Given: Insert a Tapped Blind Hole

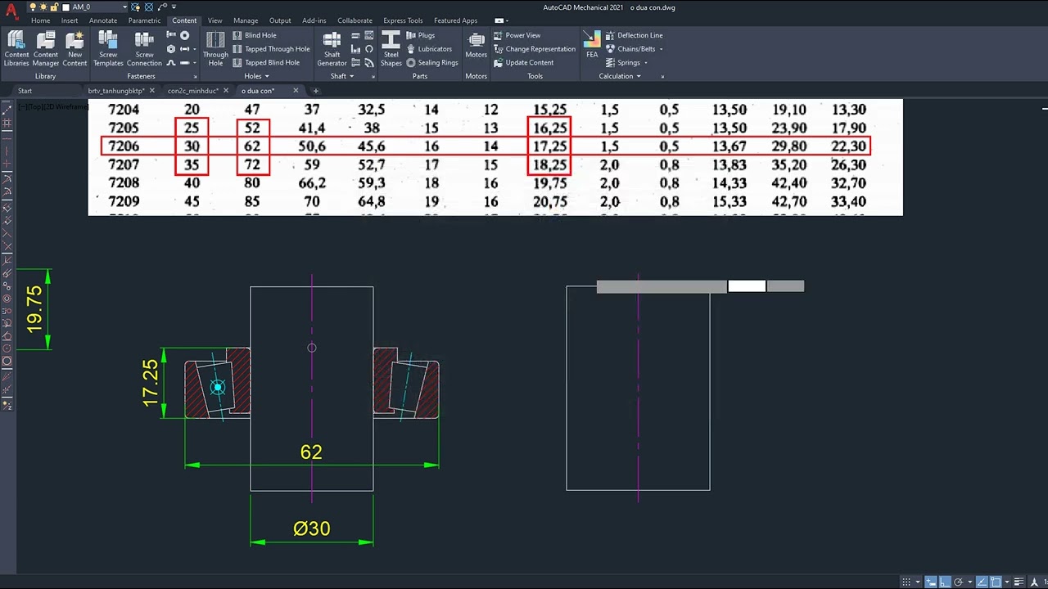Looking at the screenshot, I should pos(266,62).
